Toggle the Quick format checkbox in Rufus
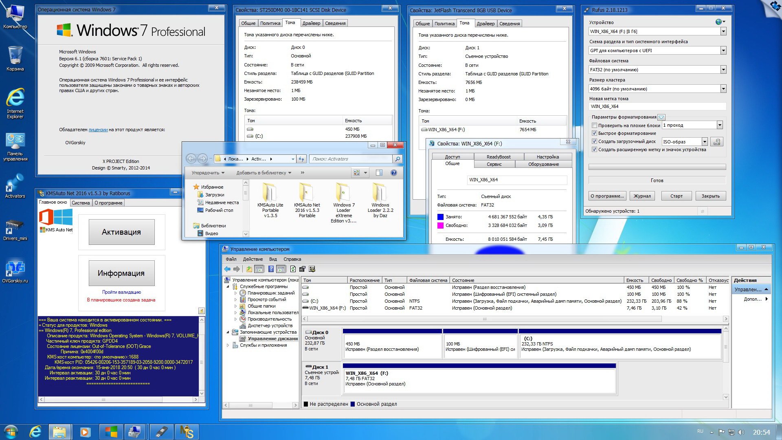 594,133
